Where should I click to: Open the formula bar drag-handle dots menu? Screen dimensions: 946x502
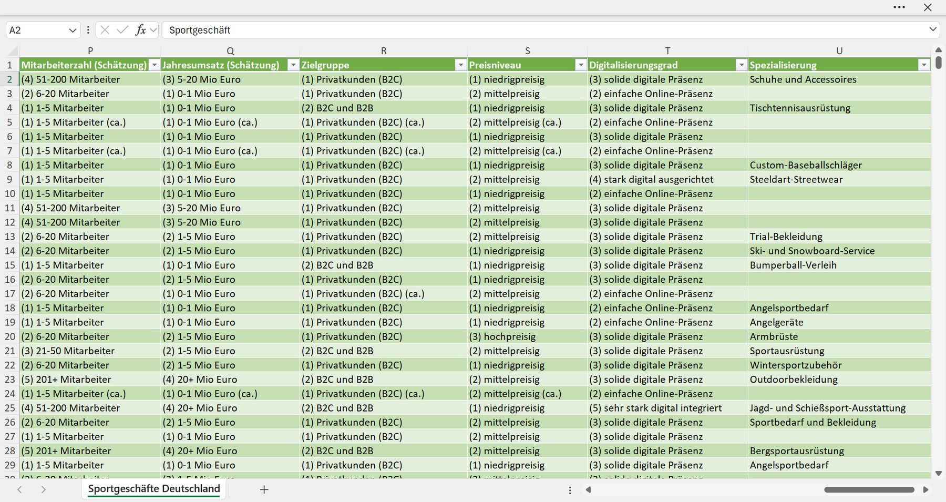coord(88,30)
